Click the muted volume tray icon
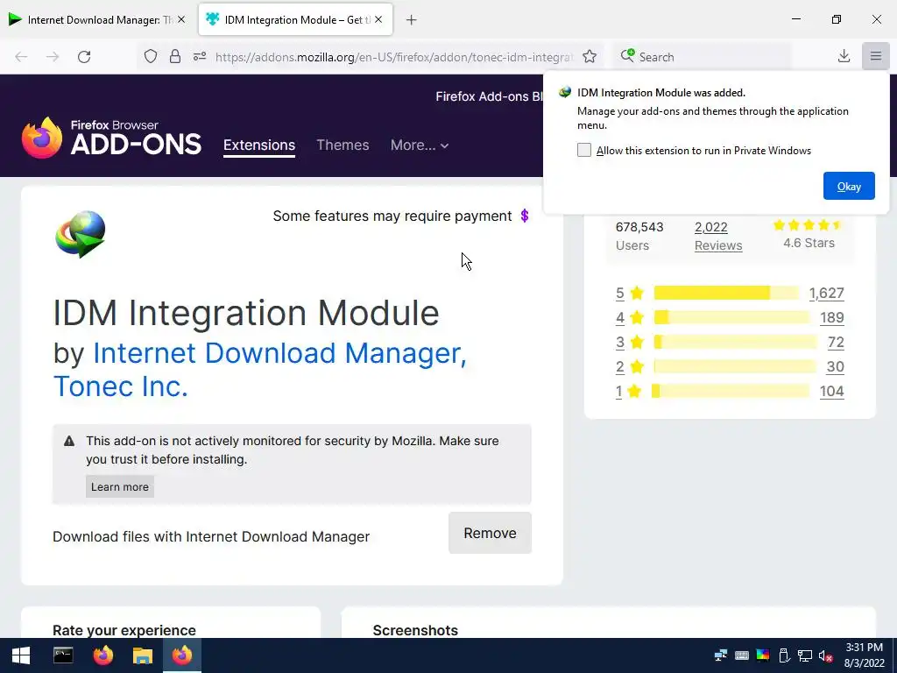This screenshot has height=673, width=897. (x=825, y=655)
